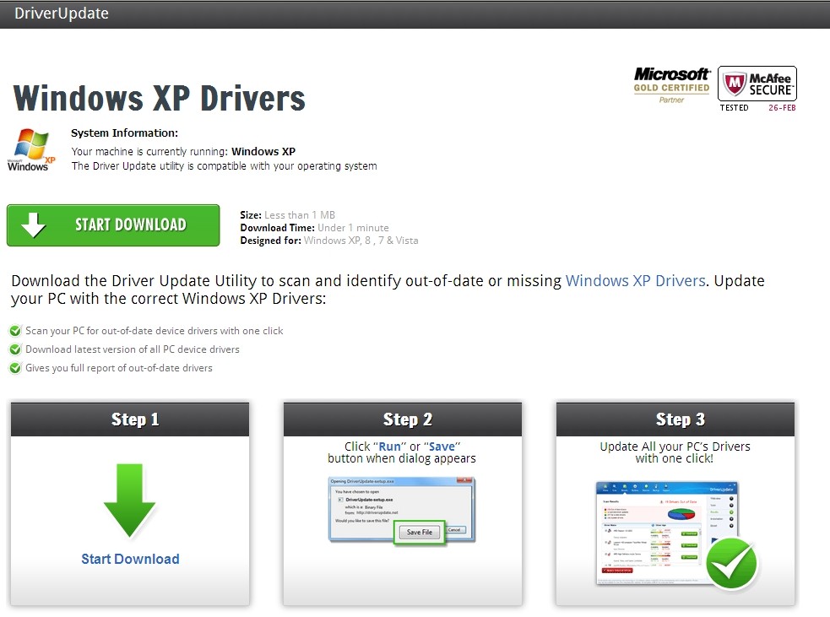Viewport: 830px width, 617px height.
Task: Click the McAfee Secure badge
Action: pos(757,84)
